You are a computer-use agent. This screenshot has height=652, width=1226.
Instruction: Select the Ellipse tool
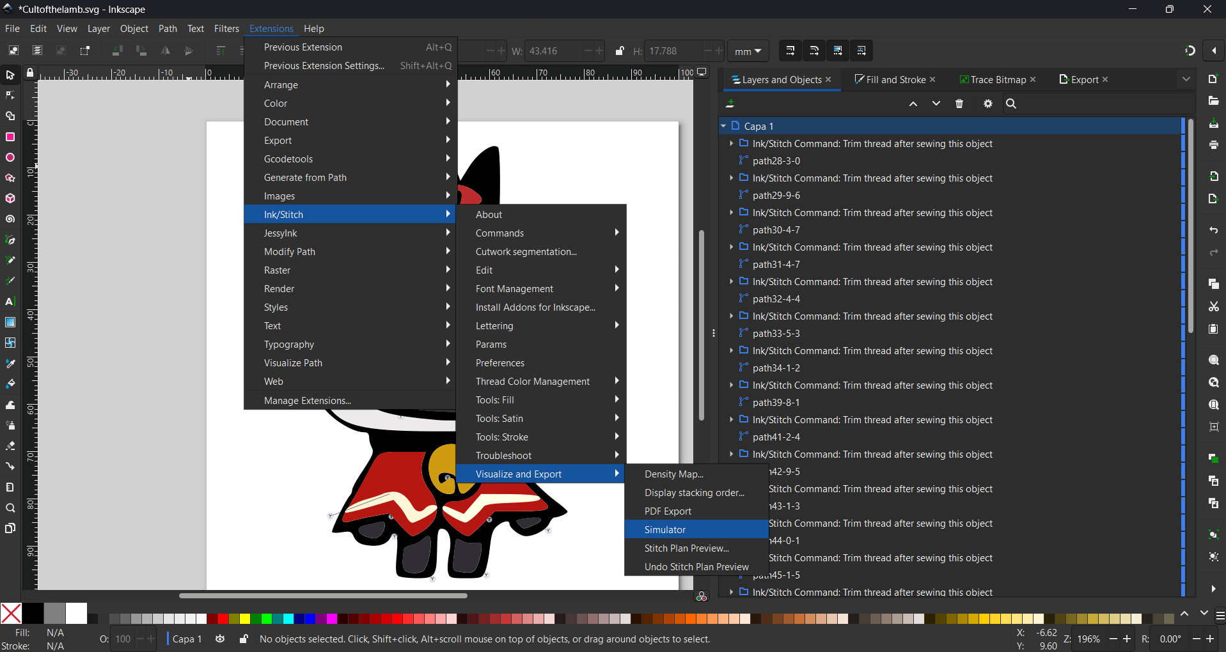click(x=10, y=157)
